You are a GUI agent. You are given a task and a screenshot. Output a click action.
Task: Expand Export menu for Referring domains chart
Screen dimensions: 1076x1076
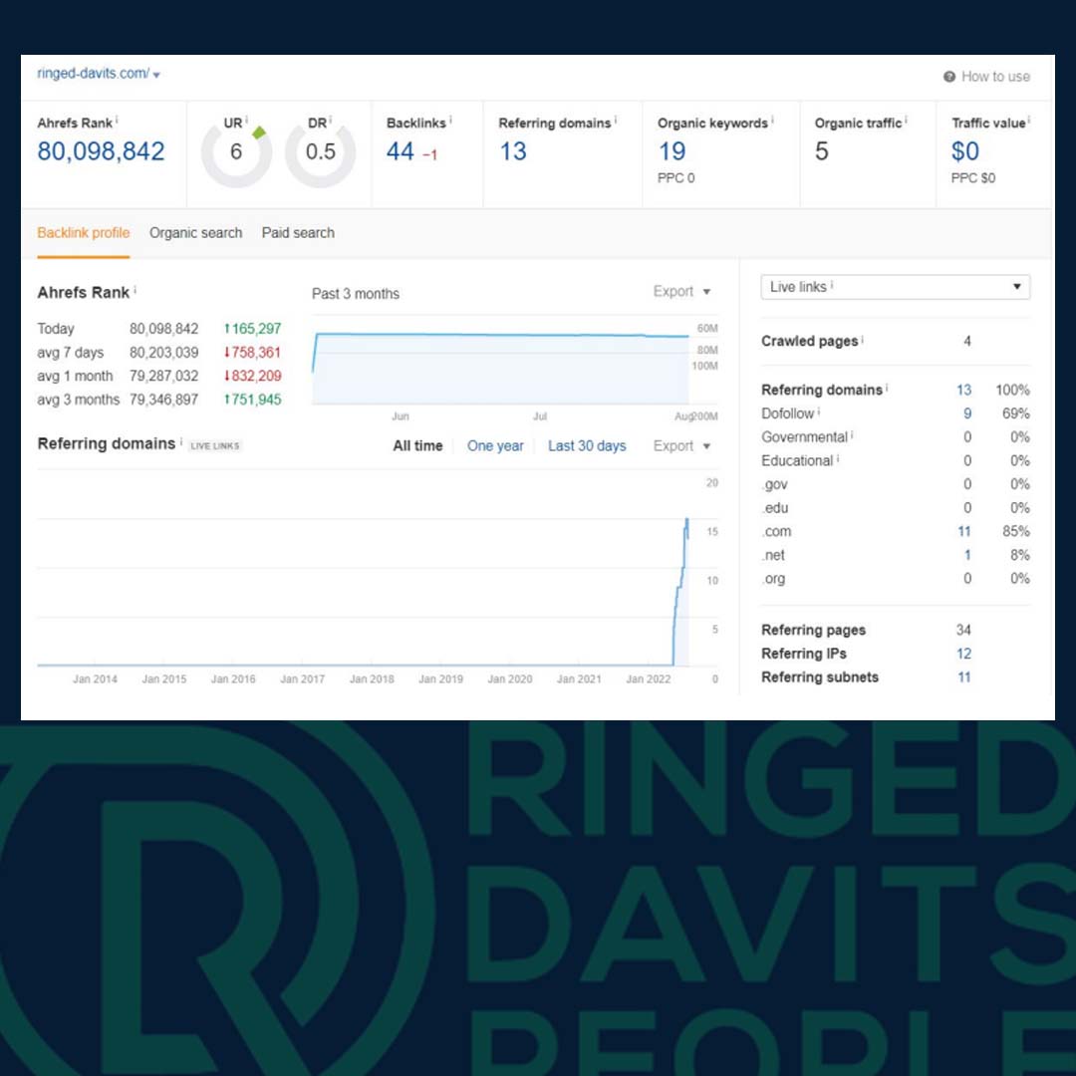(681, 446)
